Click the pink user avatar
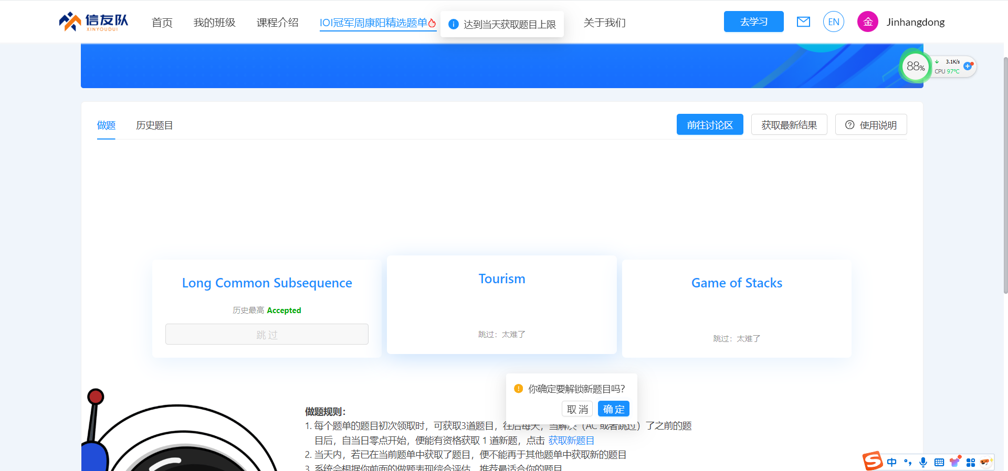Image resolution: width=1008 pixels, height=471 pixels. coord(868,22)
